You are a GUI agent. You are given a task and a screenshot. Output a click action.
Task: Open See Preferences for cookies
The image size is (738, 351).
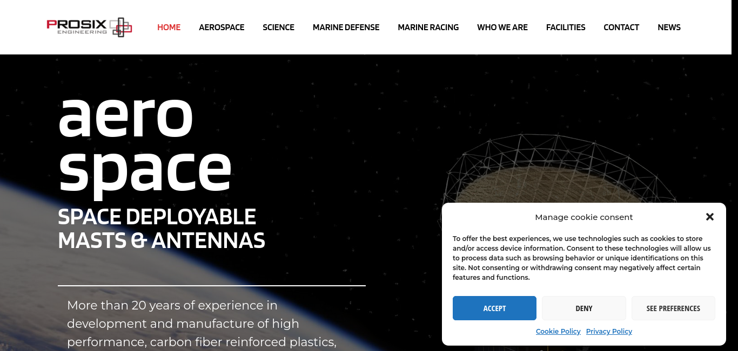[673, 308]
